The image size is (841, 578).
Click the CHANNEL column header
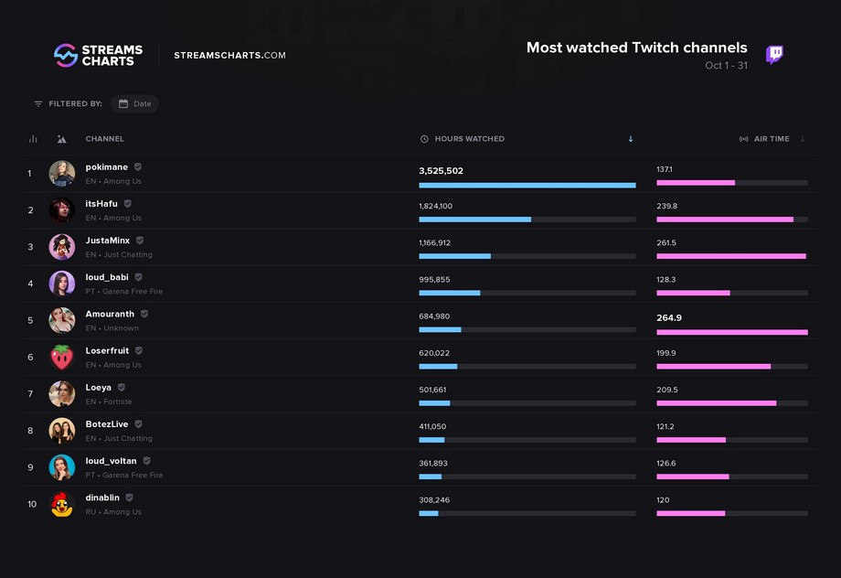pos(104,139)
